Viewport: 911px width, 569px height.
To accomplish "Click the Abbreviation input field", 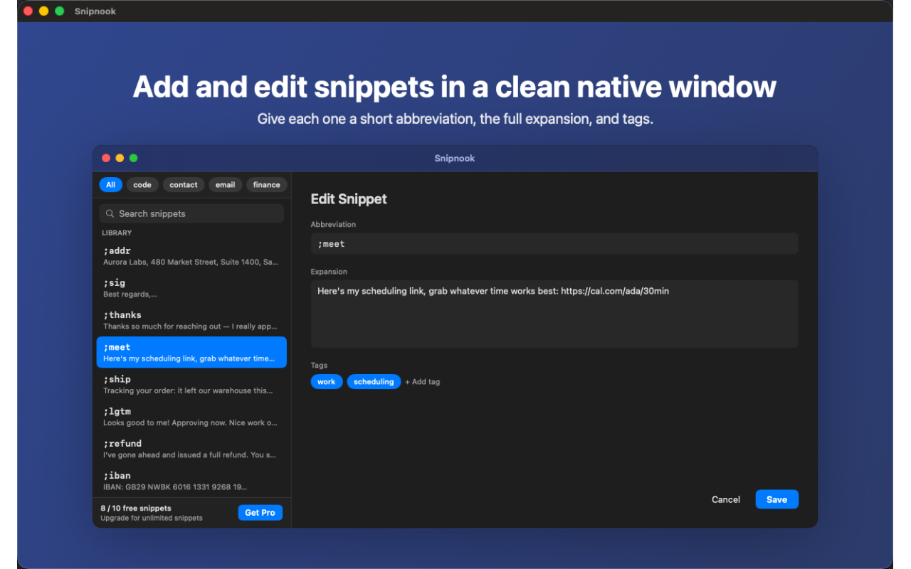I will (x=554, y=244).
